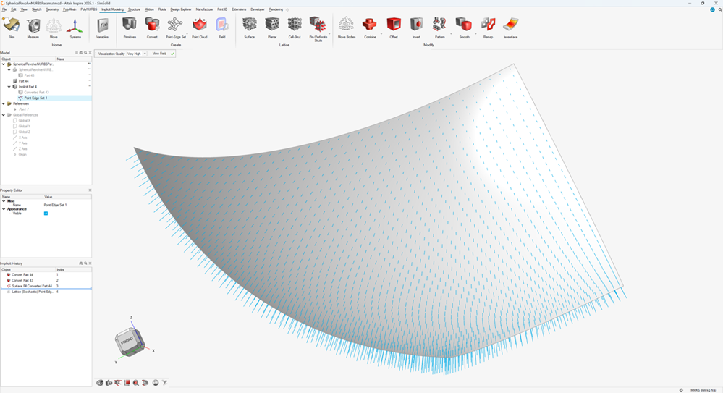Switch to the Structure ribbon tab
The height and width of the screenshot is (393, 723).
[x=134, y=9]
